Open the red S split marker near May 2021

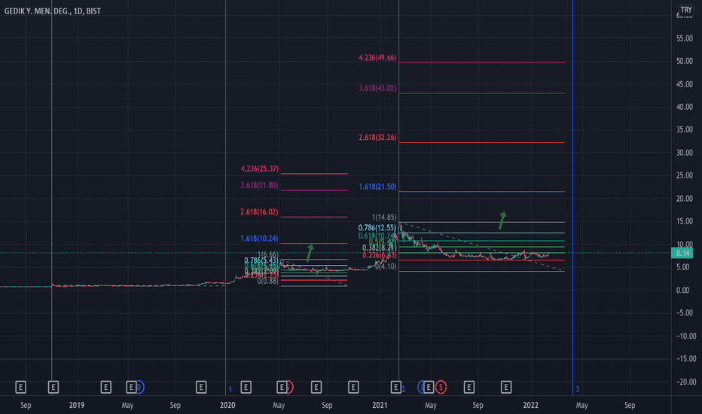pos(441,387)
